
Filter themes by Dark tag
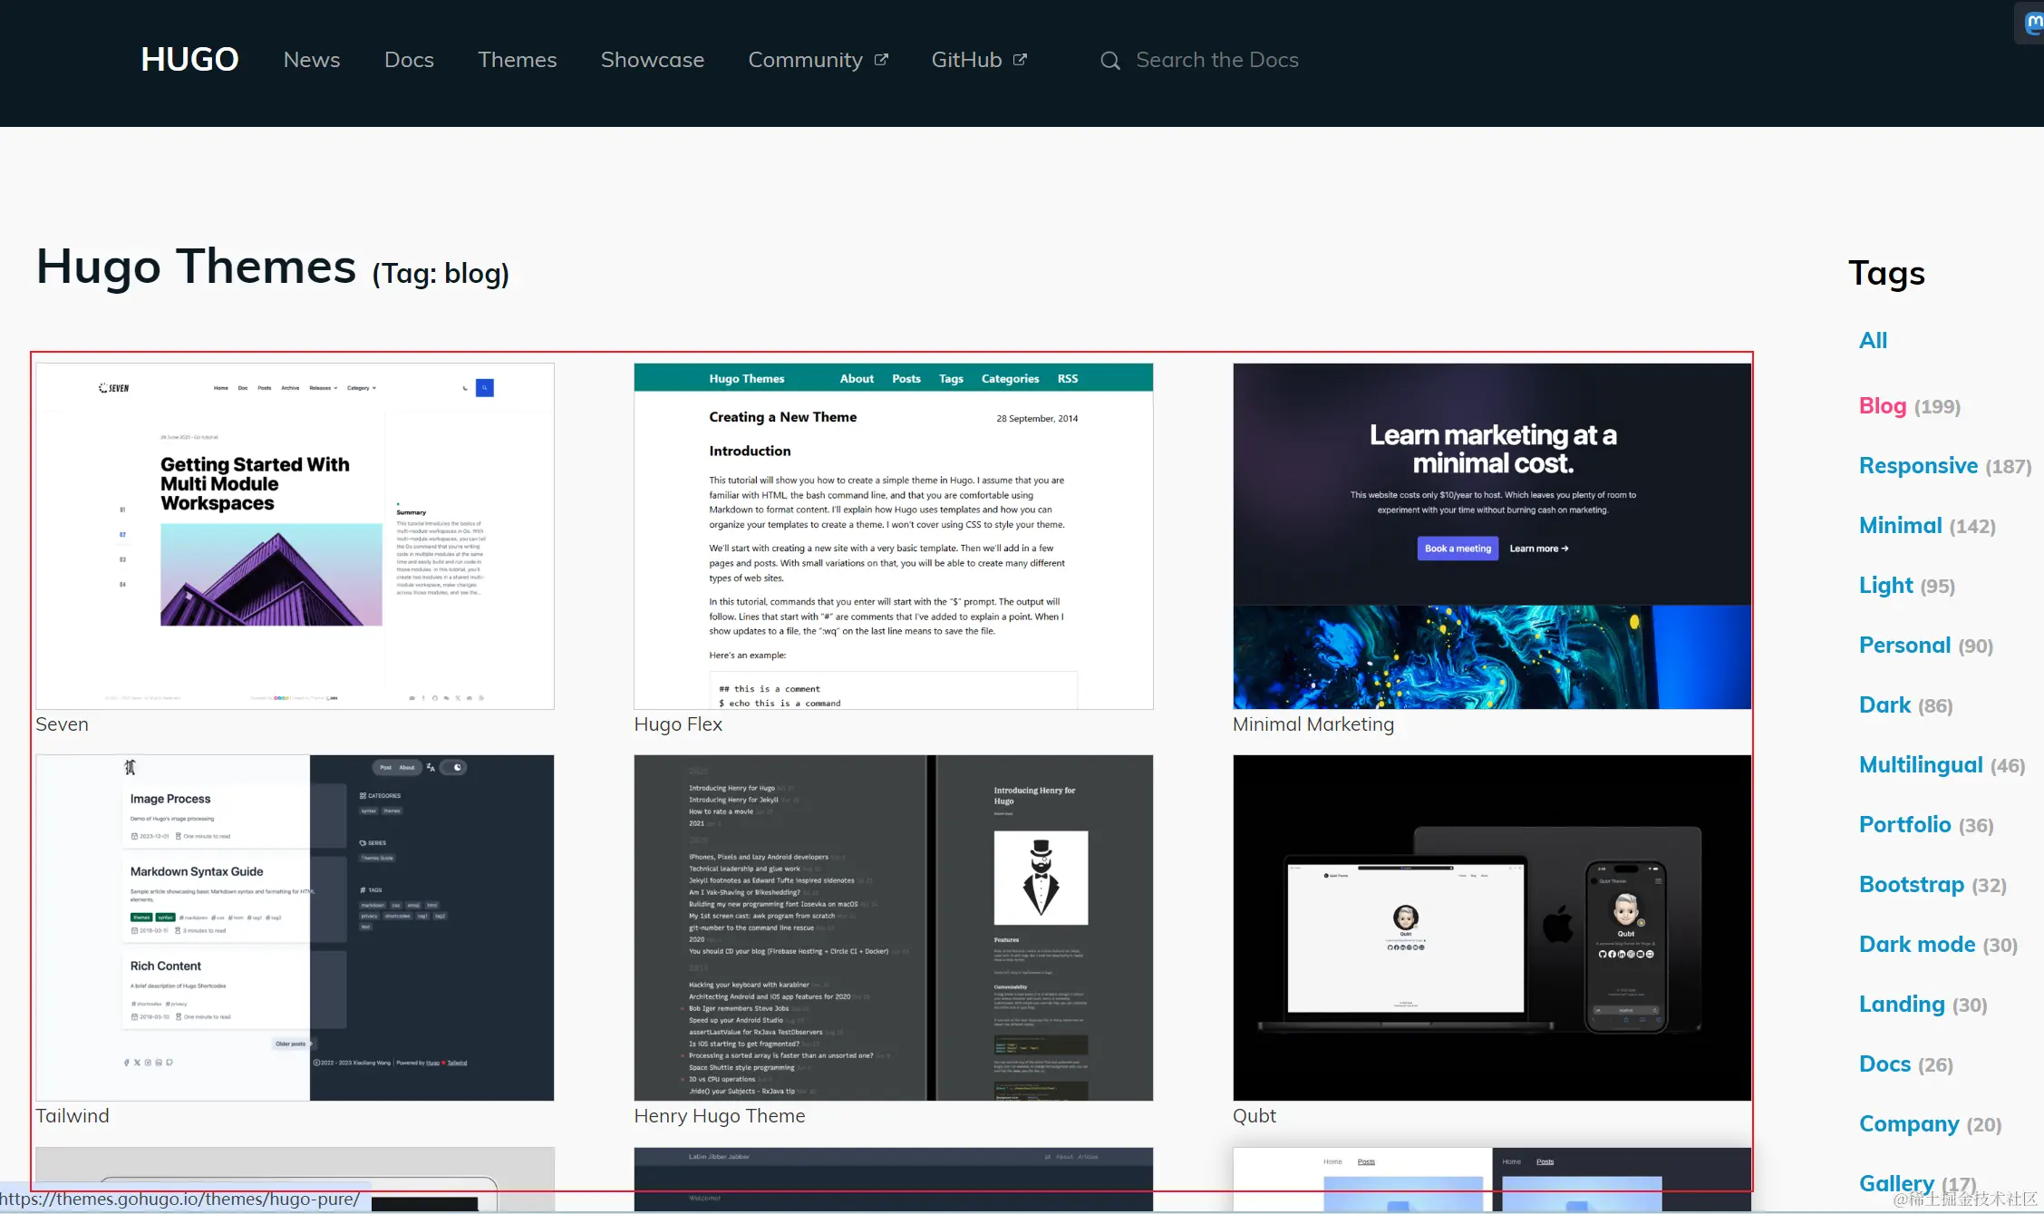click(1884, 704)
